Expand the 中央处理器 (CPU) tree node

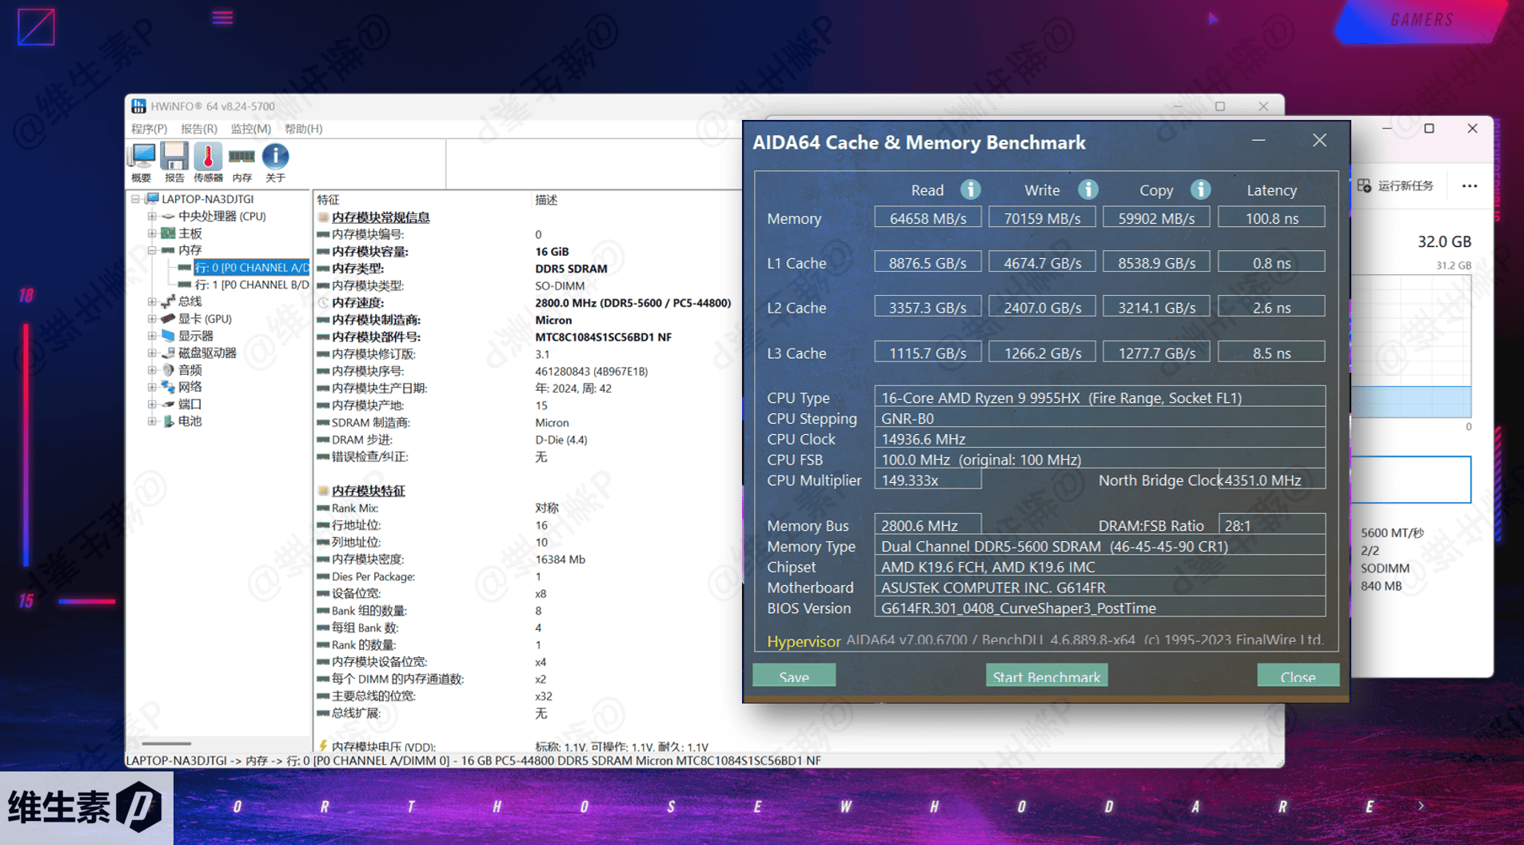pos(152,217)
